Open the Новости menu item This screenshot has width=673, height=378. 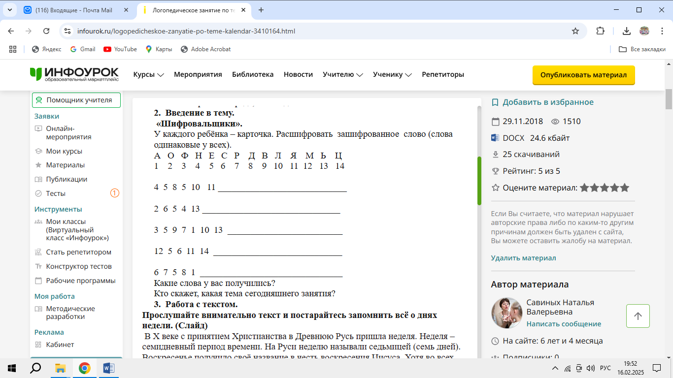[298, 75]
